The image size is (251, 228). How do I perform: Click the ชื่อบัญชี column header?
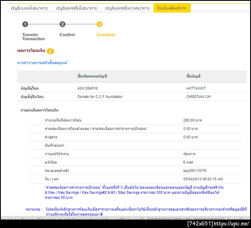pos(193,76)
